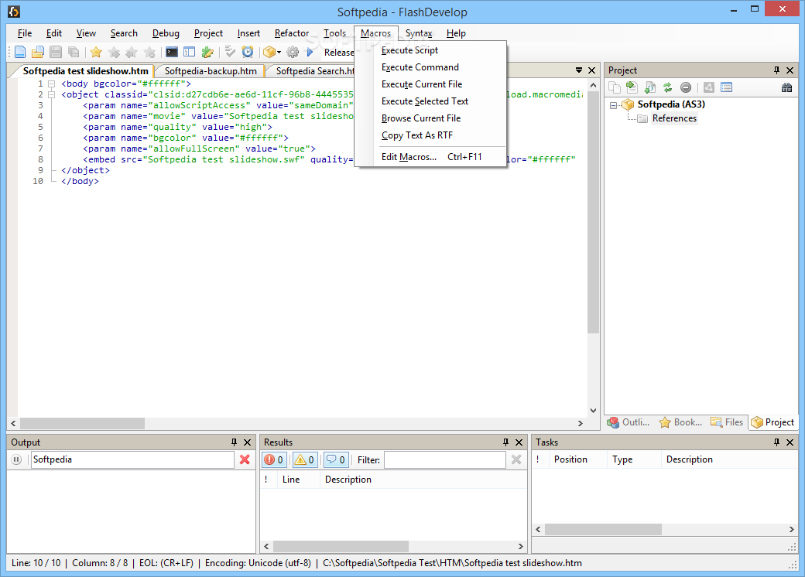
Task: Clear bookmarks with the star-minus icon
Action: tap(149, 52)
